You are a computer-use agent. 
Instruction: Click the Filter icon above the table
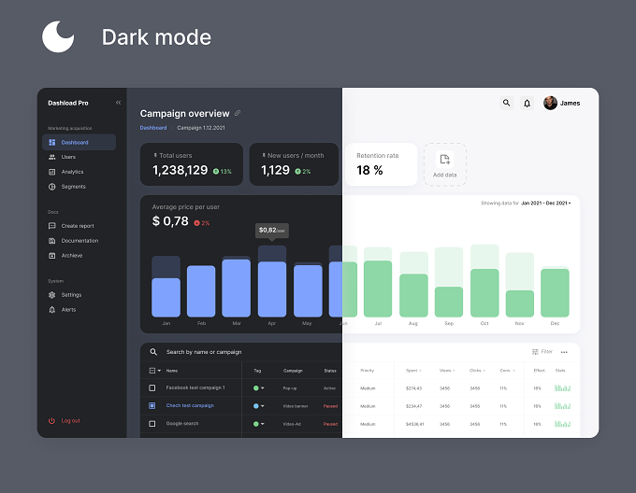pyautogui.click(x=535, y=352)
